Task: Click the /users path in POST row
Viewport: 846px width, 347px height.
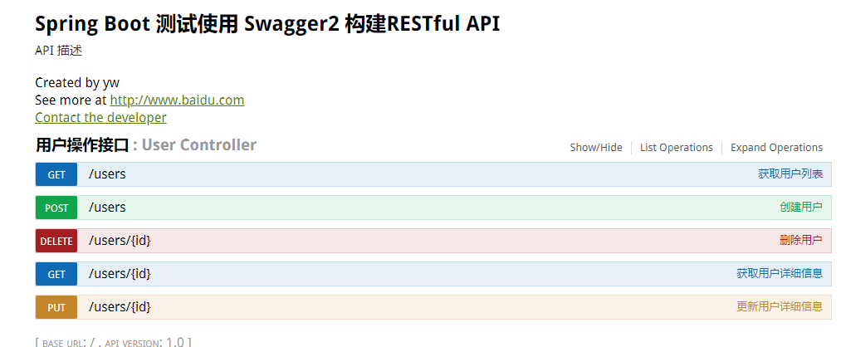Action: pos(107,208)
